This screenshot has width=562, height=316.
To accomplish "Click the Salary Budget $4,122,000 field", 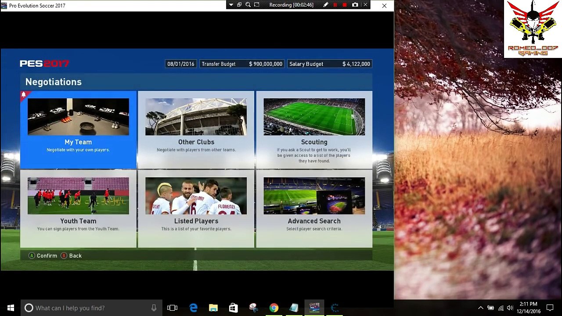I will (329, 64).
